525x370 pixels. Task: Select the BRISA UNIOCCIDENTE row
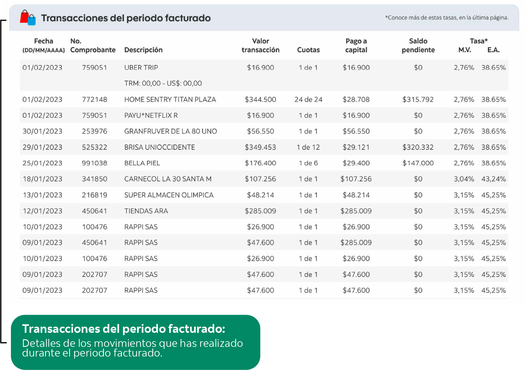click(159, 147)
